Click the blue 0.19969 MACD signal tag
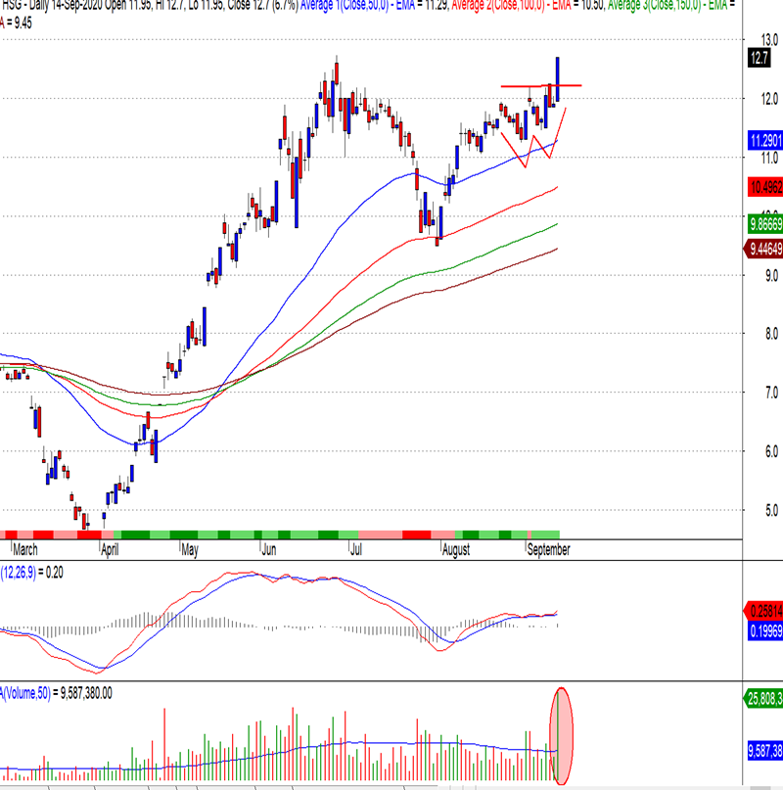783x790 pixels. 763,633
